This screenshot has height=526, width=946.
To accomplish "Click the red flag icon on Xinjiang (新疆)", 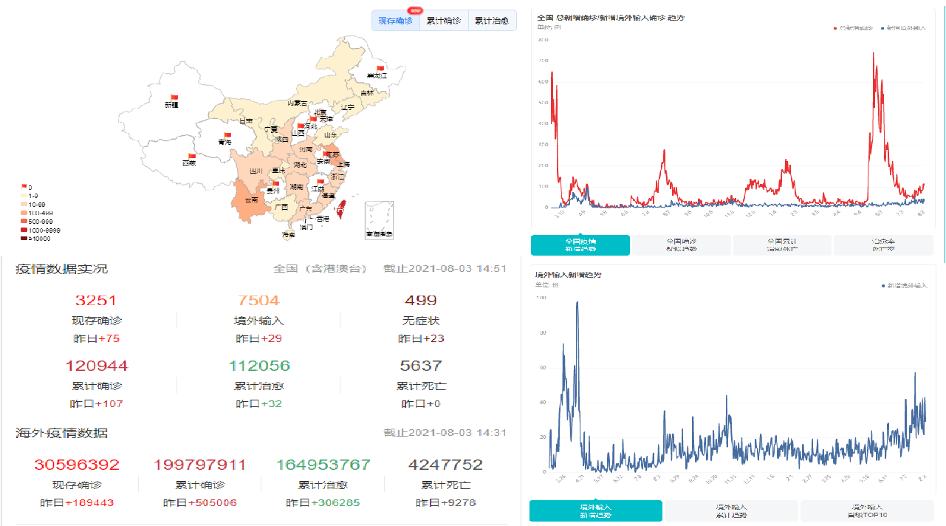I will pyautogui.click(x=174, y=97).
